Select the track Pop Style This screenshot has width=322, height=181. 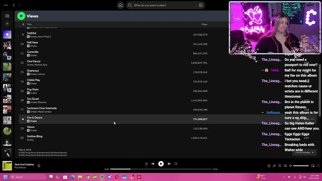point(33,89)
